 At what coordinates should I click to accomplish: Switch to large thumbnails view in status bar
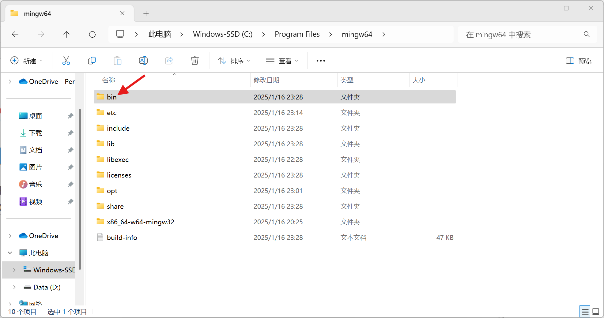596,312
